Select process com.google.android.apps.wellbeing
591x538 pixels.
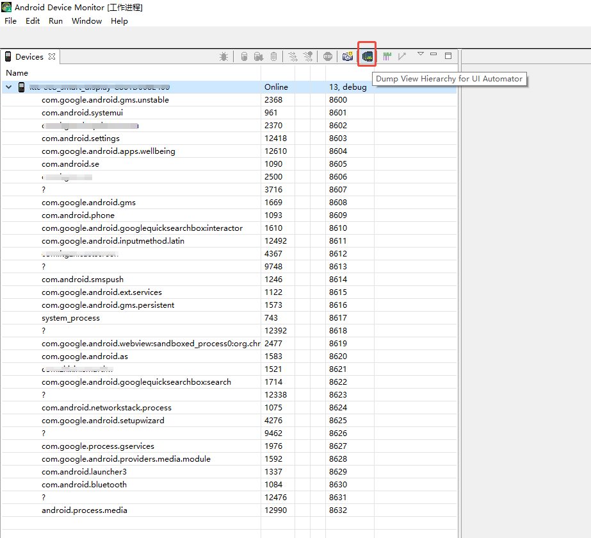click(108, 151)
